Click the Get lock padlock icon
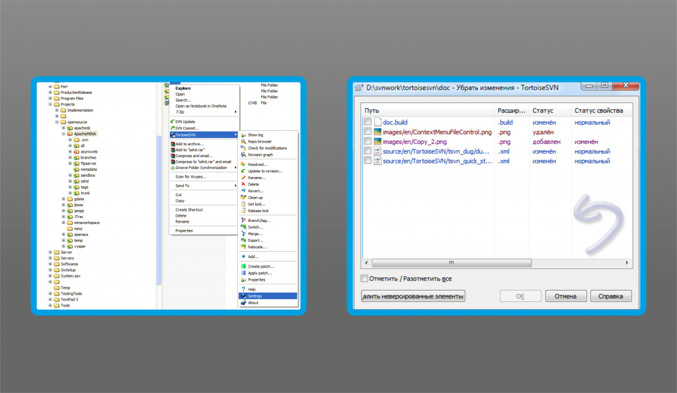This screenshot has width=677, height=393. pos(243,204)
